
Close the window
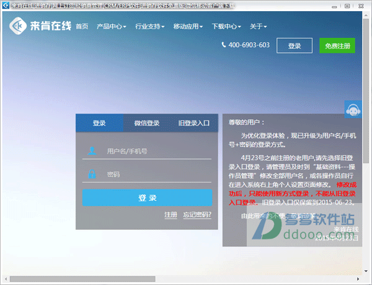361,6
